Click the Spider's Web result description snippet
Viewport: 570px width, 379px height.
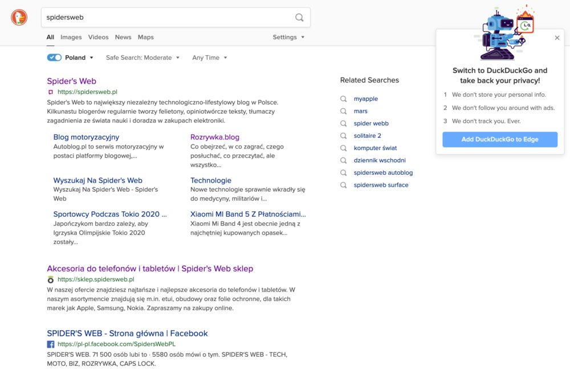pos(162,112)
